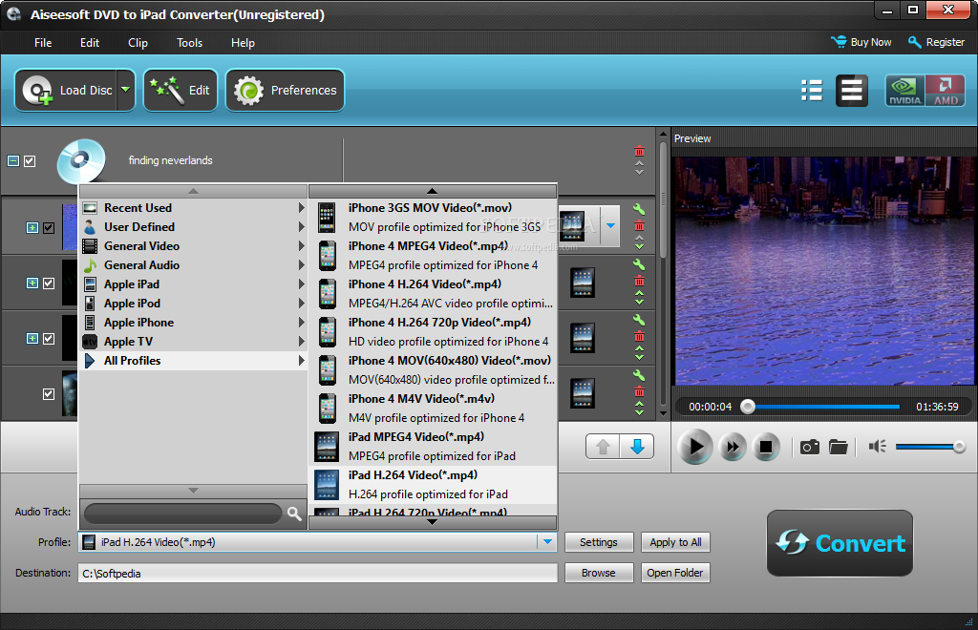Image resolution: width=978 pixels, height=630 pixels.
Task: Click the profile list scroll-down arrow
Action: (x=433, y=522)
